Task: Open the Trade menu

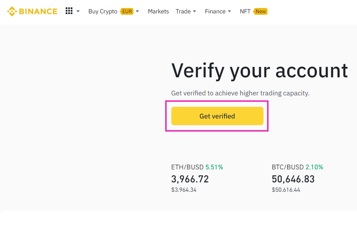Action: point(183,11)
